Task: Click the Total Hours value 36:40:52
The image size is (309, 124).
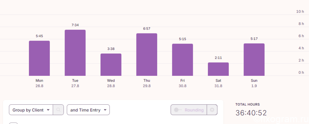Action: point(251,113)
